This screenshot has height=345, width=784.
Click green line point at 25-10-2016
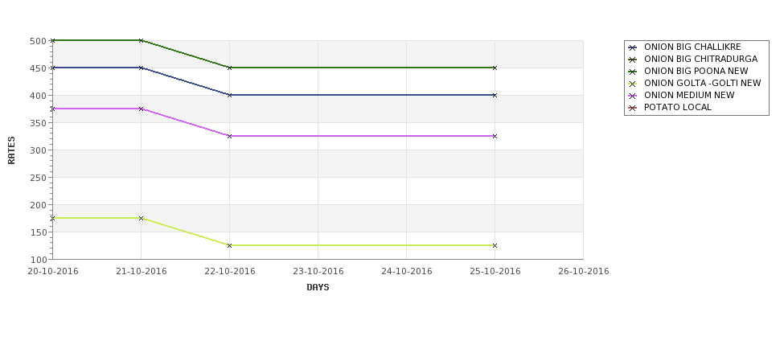pyautogui.click(x=495, y=68)
